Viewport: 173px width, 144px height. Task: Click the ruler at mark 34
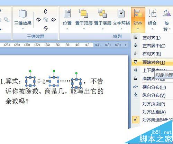47,45
